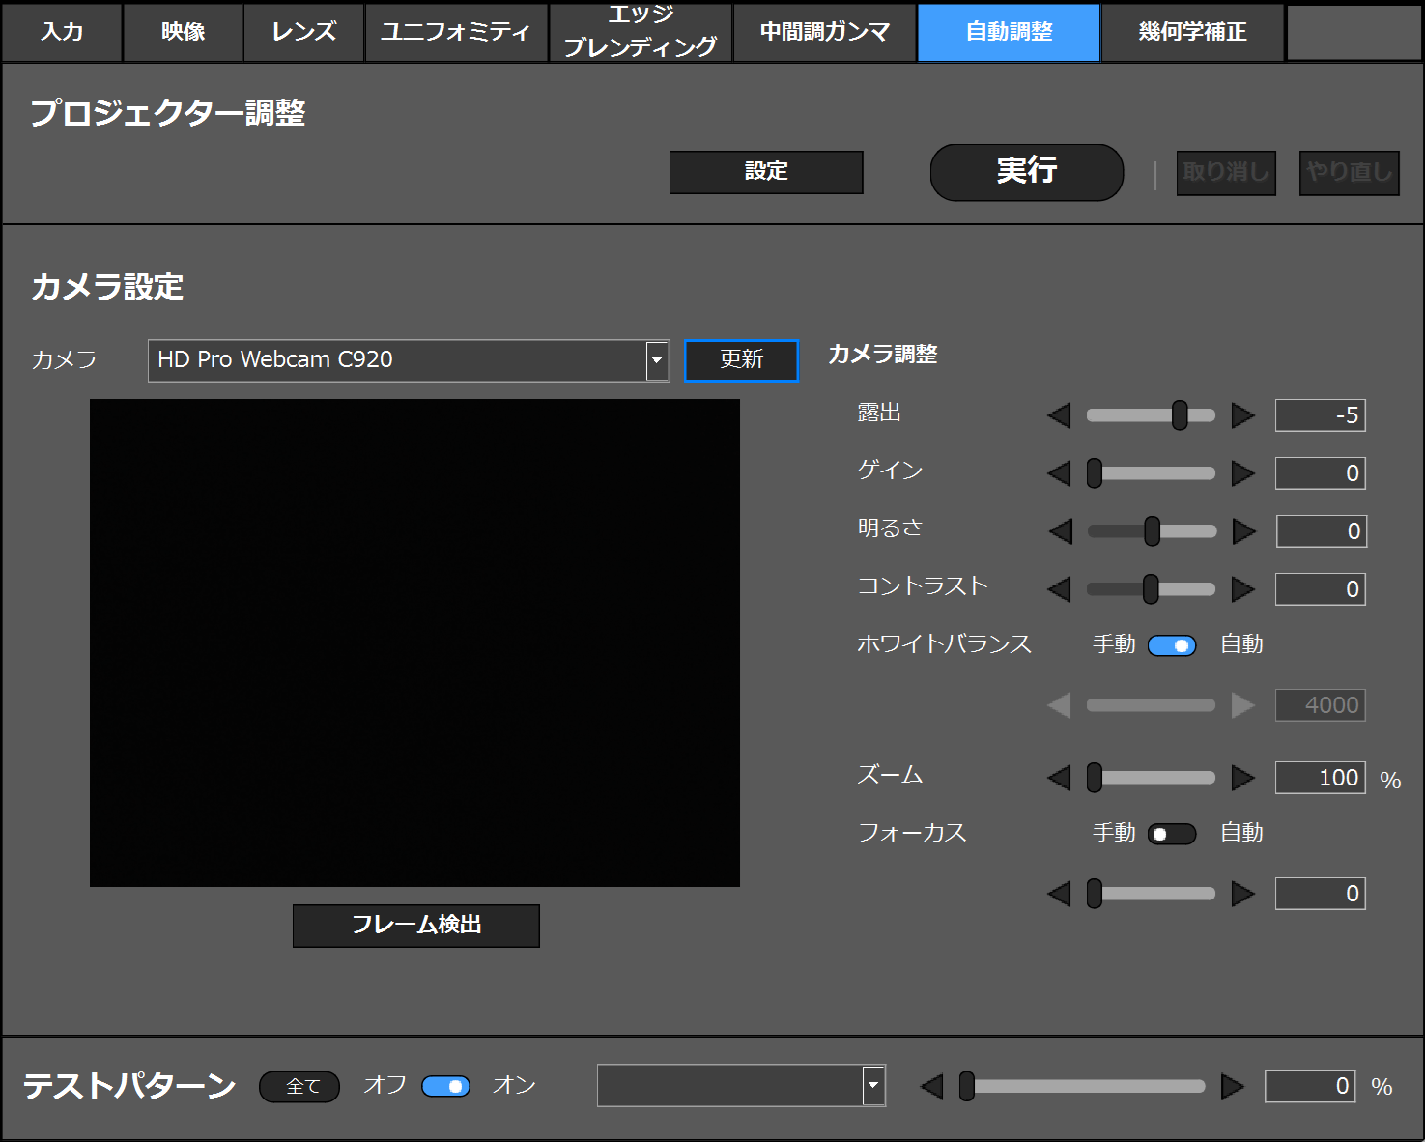This screenshot has width=1425, height=1142.
Task: Switch フォーカス toggle to auto
Action: click(x=1171, y=834)
